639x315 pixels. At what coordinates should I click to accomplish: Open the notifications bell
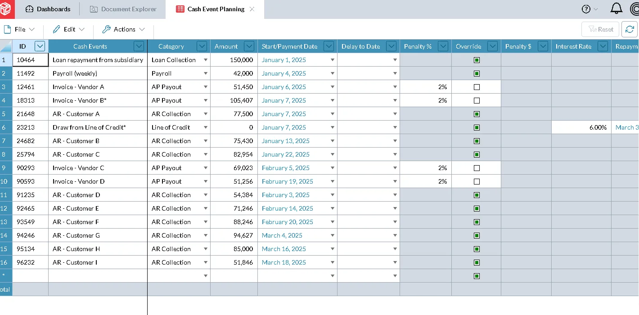(616, 9)
